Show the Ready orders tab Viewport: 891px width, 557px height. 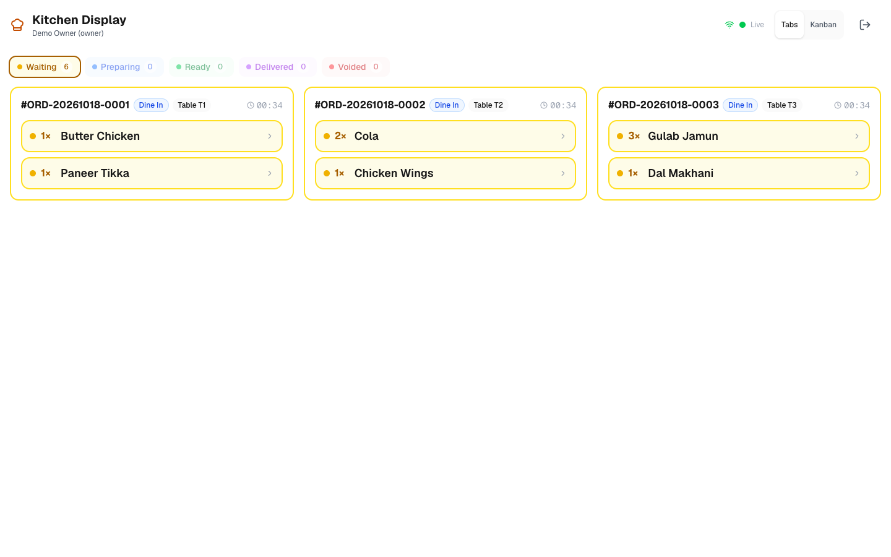201,67
